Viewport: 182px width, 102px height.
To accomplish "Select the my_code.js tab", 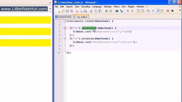I will (80, 17).
